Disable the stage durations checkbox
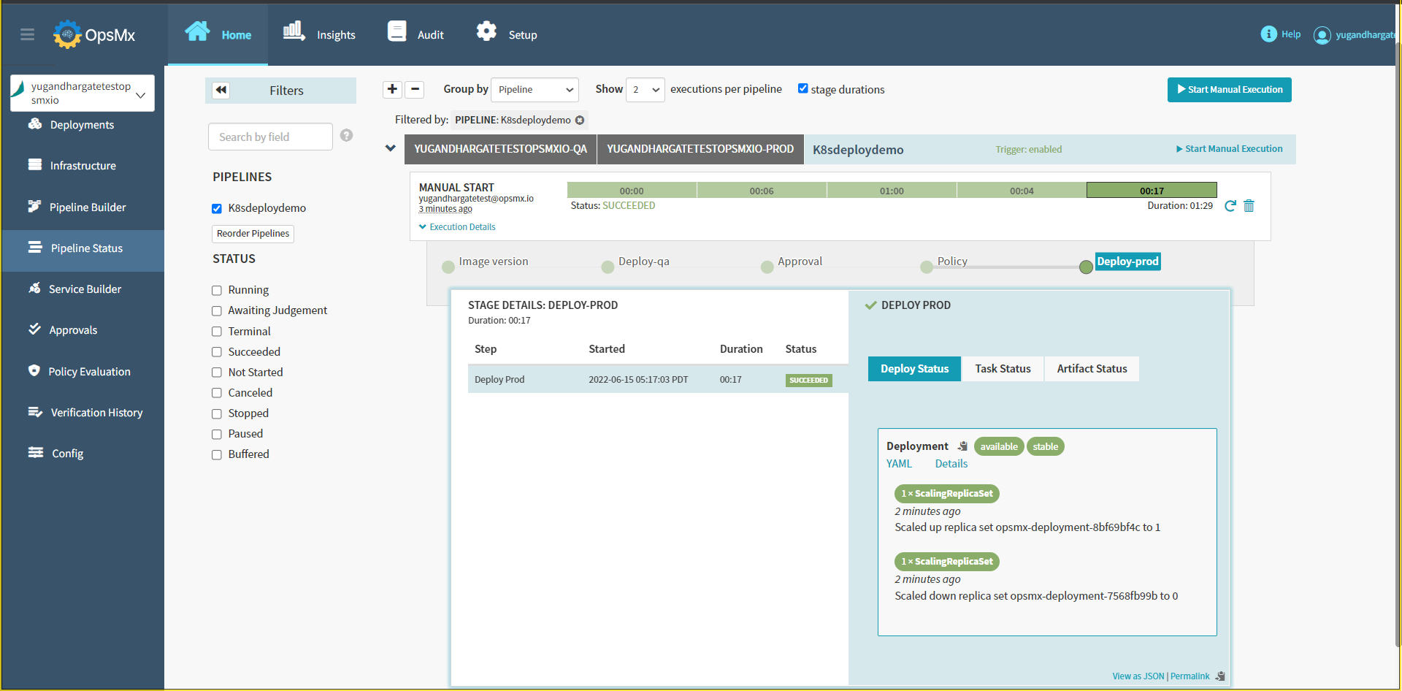 [803, 88]
